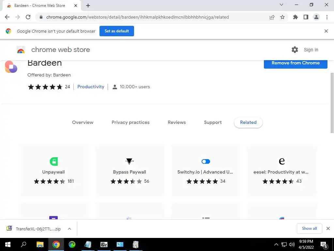Open Chrome's three-dot menu
334x251 pixels.
point(327,17)
